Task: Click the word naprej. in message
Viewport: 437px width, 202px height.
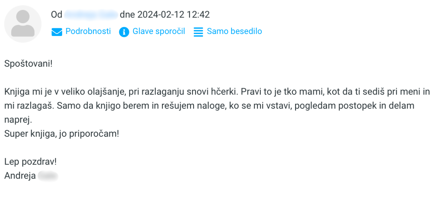Action: (x=18, y=120)
